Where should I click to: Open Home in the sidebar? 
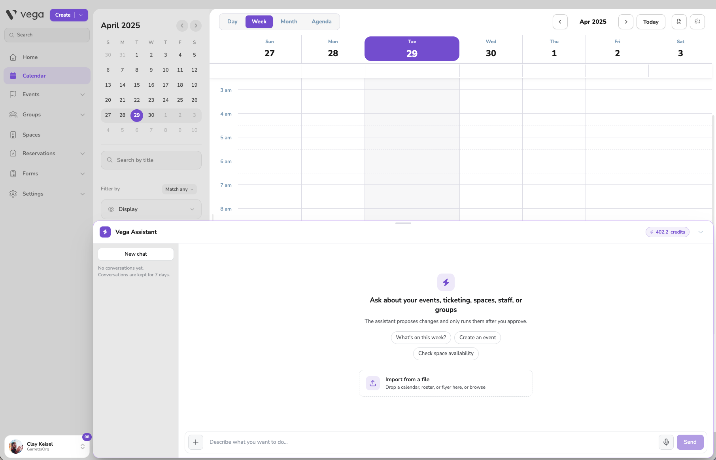click(x=47, y=57)
